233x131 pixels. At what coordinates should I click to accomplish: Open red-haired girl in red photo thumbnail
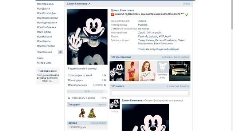[x=132, y=71]
